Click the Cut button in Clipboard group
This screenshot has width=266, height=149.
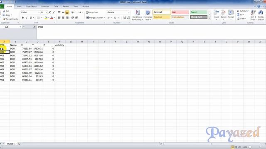[x=6, y=11]
